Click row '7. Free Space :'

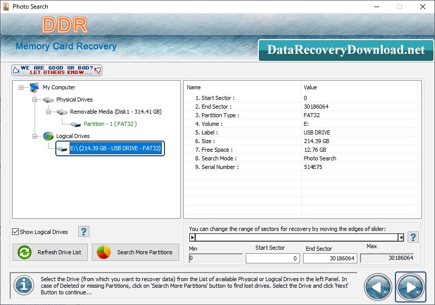click(x=302, y=149)
